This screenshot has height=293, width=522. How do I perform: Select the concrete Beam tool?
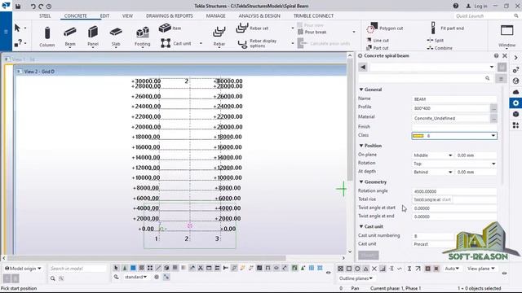(70, 37)
